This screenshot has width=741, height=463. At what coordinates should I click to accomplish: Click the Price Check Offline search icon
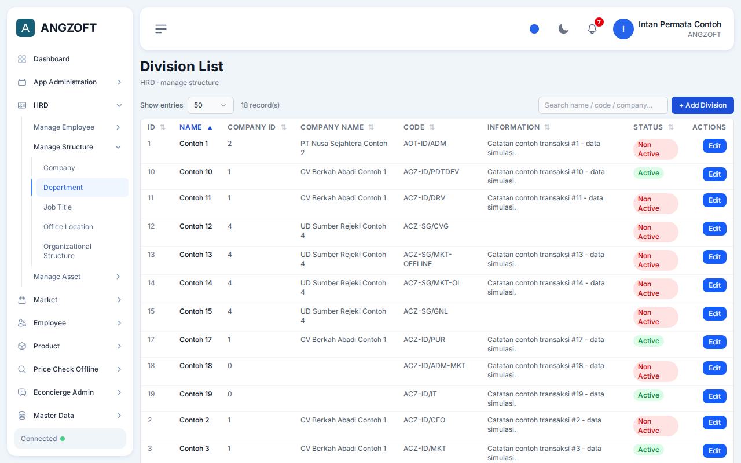click(x=22, y=369)
